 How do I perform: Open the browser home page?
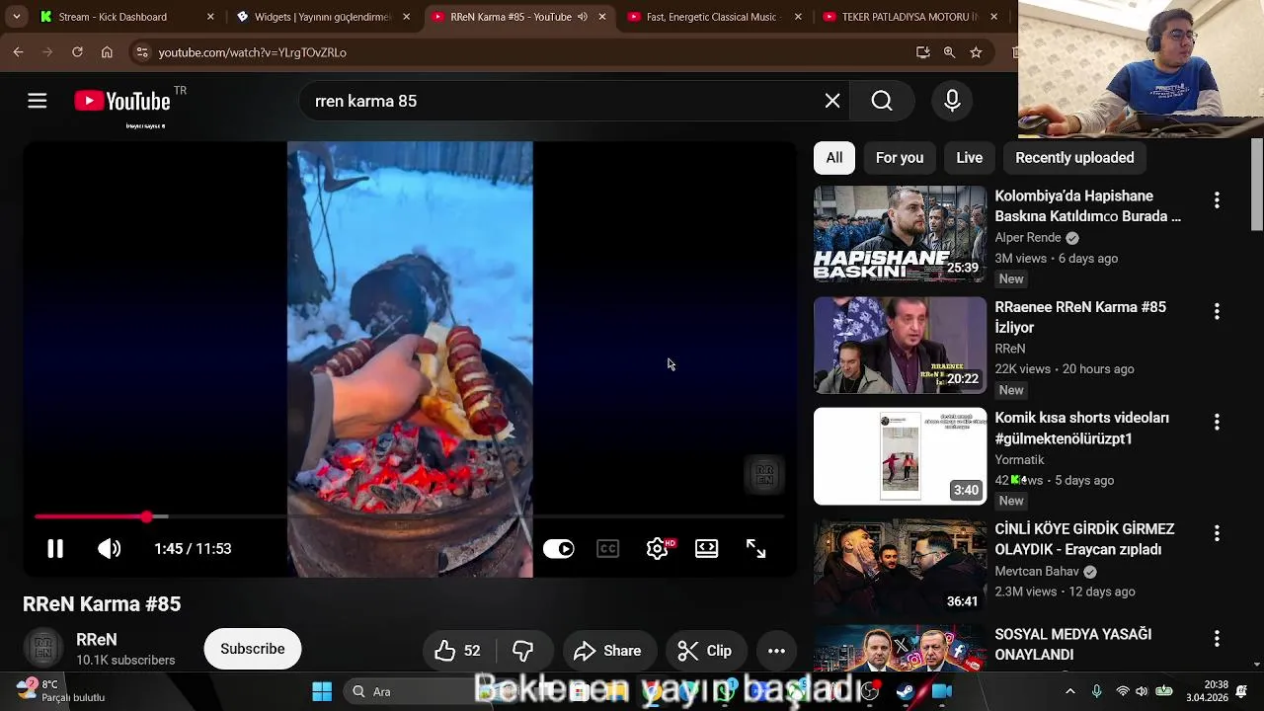click(x=107, y=52)
